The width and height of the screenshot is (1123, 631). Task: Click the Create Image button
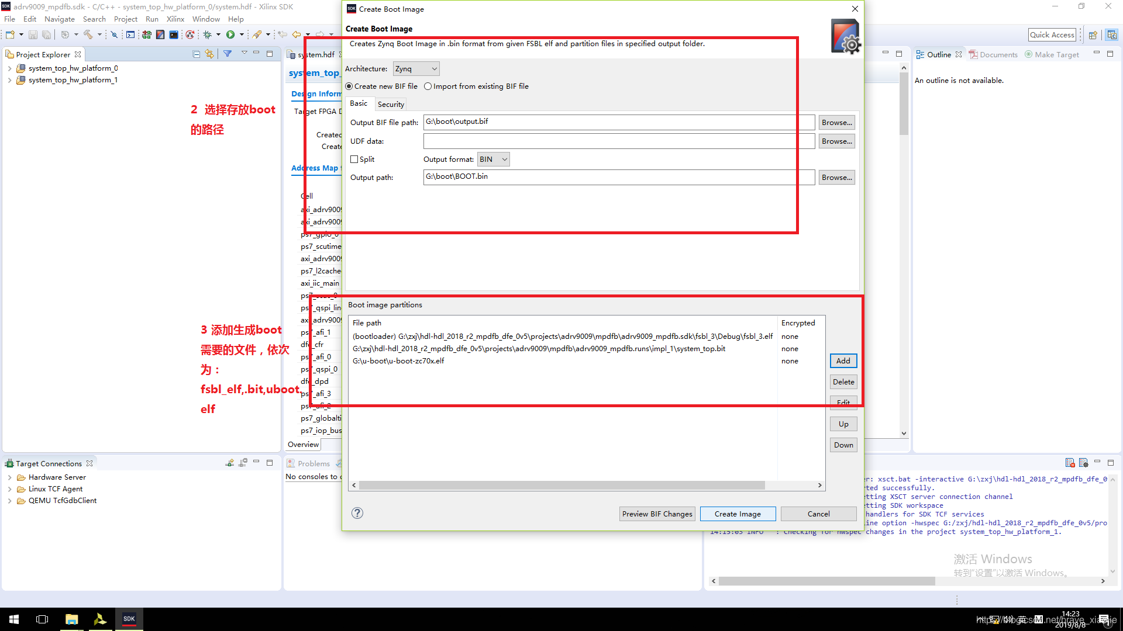[737, 514]
